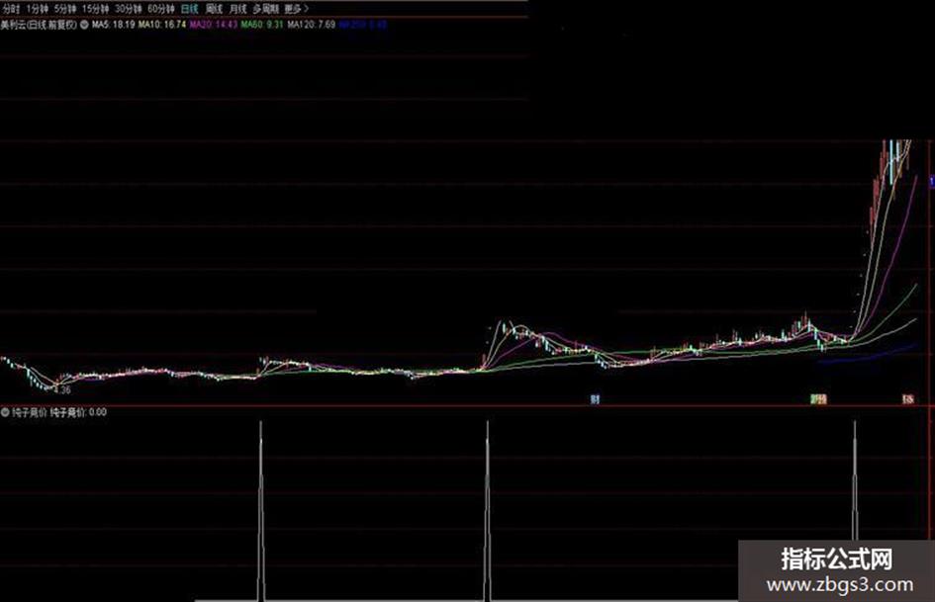Open the main chart indicator dropdown arrow
935x602 pixels.
[84, 25]
